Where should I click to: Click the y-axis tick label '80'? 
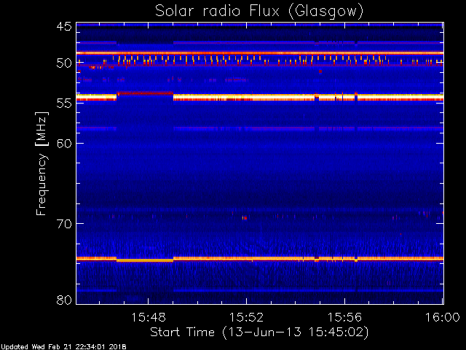coord(64,300)
